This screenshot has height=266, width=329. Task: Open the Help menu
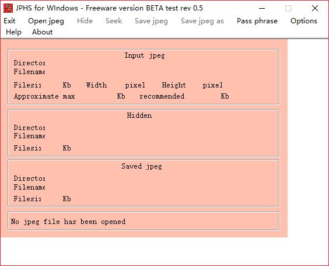pos(13,32)
